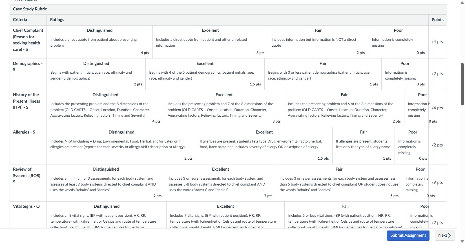Click the scroll-down arrow of the page scrollbar
Image resolution: width=465 pixels, height=244 pixels.
click(x=462, y=241)
